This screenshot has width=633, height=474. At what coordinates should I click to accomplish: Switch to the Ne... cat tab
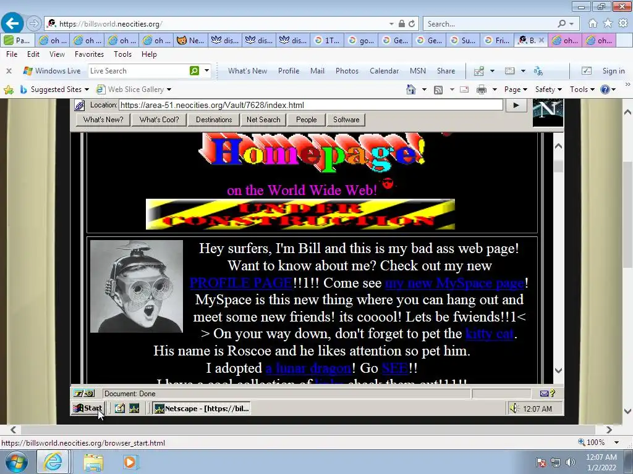coord(190,40)
